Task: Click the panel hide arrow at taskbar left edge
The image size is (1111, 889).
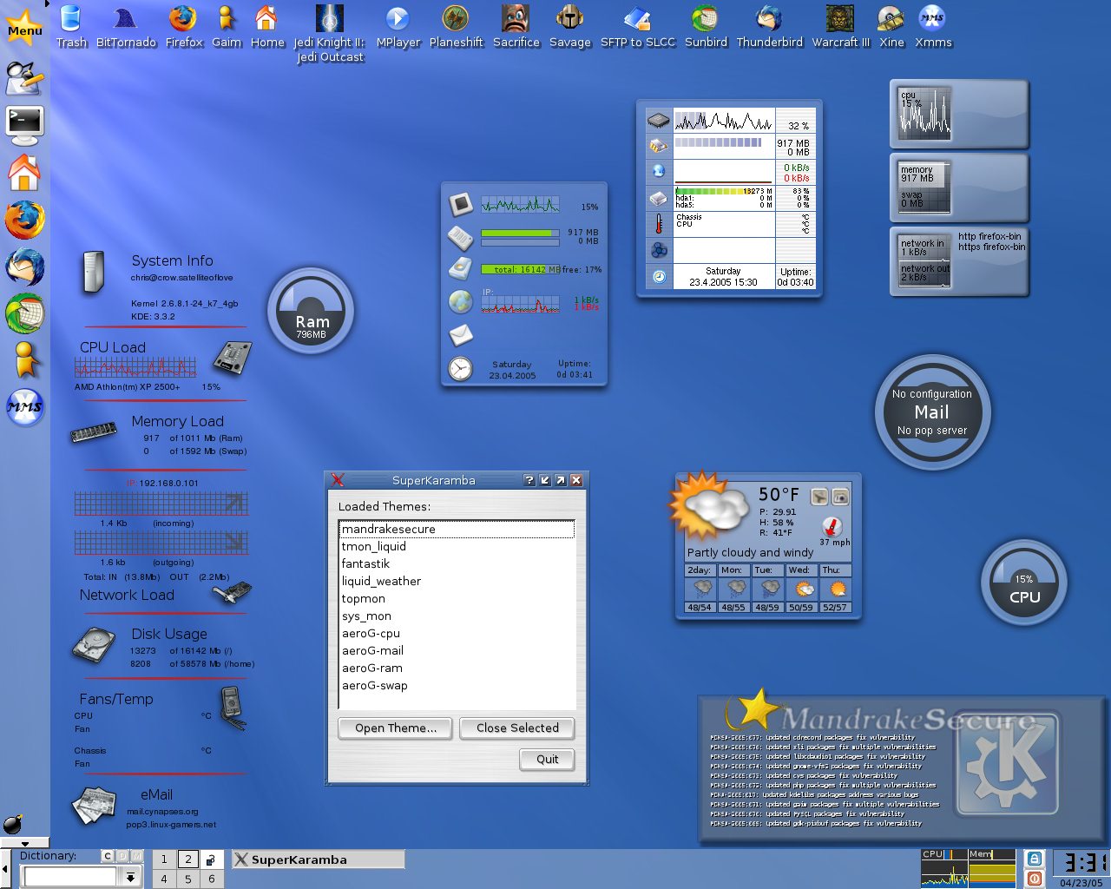Action: [x=4, y=869]
